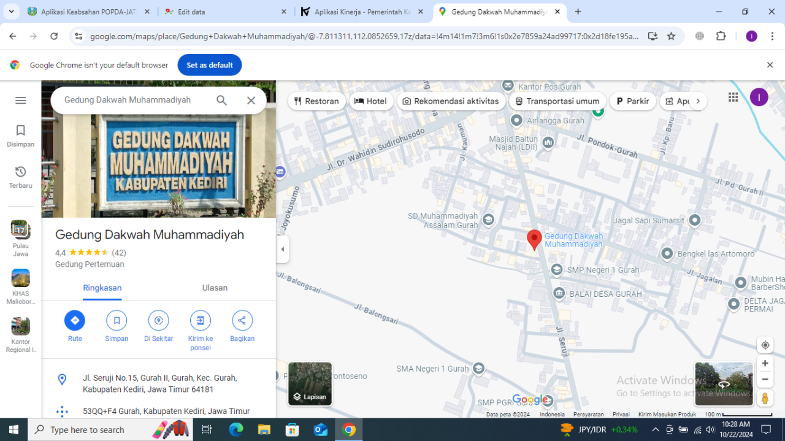Click the browser address bar URL

[364, 36]
